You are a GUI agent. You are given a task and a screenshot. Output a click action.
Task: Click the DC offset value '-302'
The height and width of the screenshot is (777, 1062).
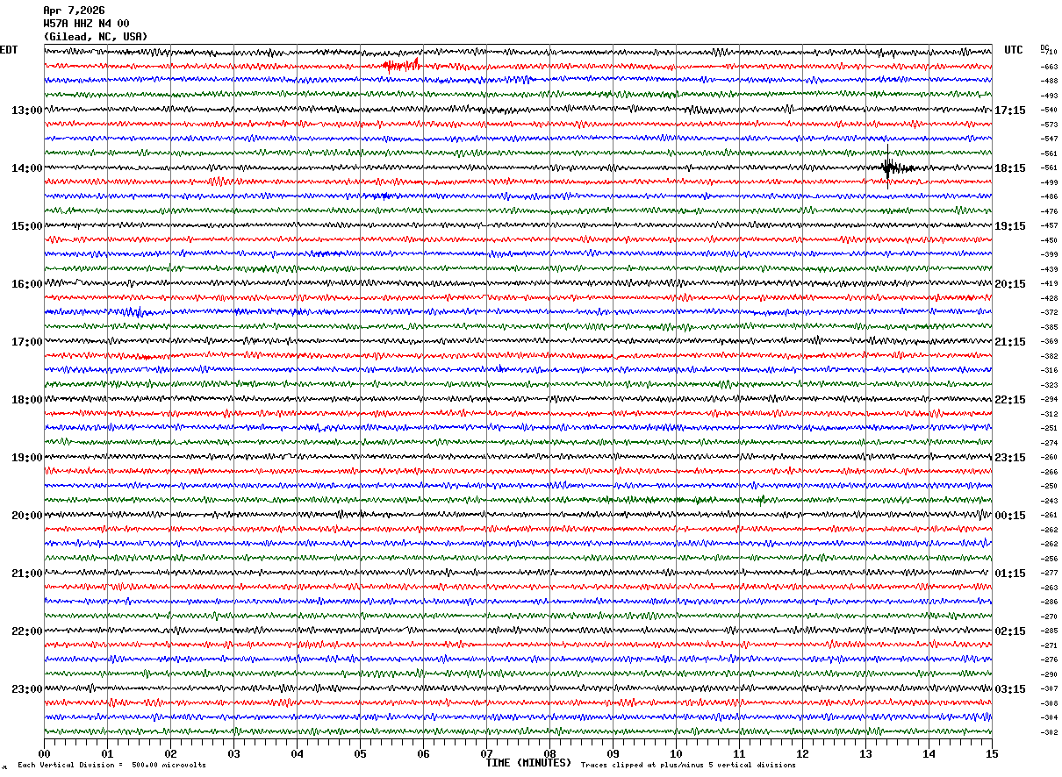pyautogui.click(x=1049, y=732)
